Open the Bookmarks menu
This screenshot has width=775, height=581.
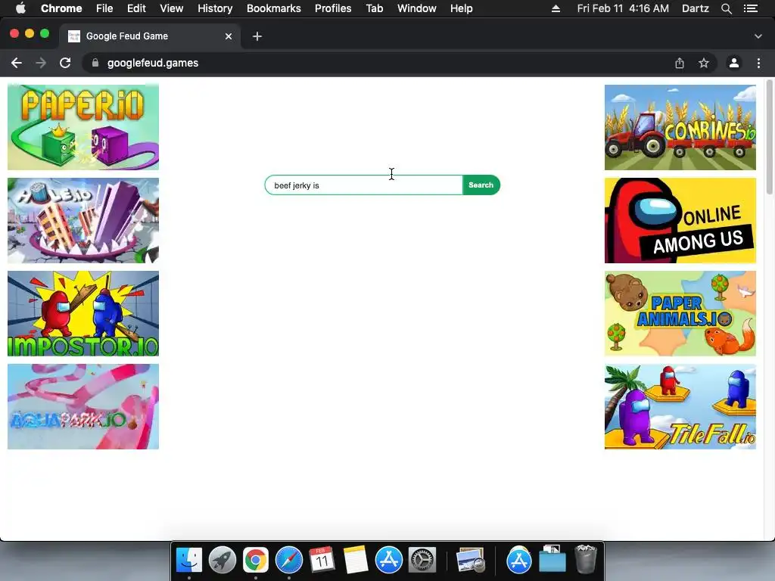coord(274,8)
